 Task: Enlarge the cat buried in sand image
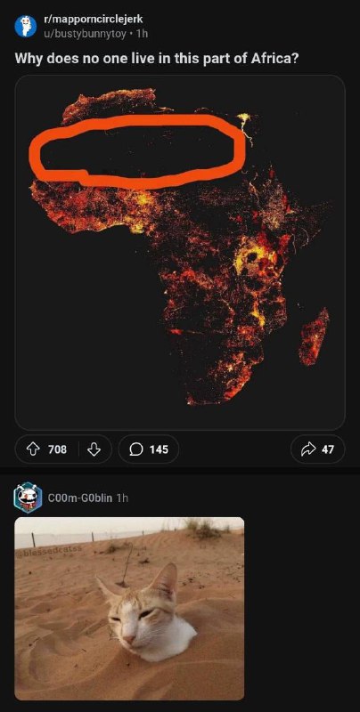129,609
